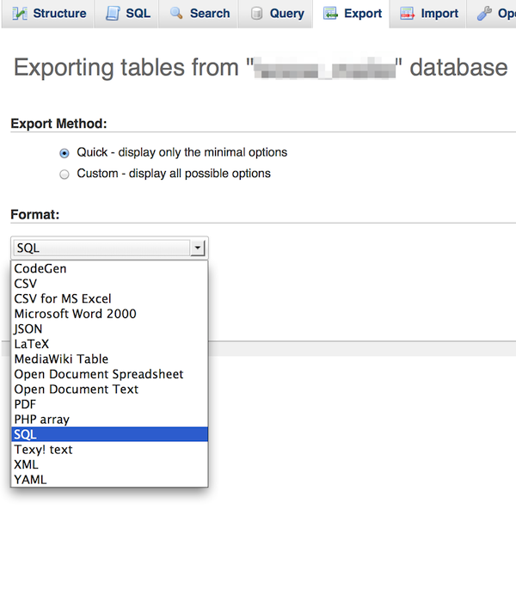
Task: Choose CSV for MS Excel option
Action: click(x=63, y=298)
